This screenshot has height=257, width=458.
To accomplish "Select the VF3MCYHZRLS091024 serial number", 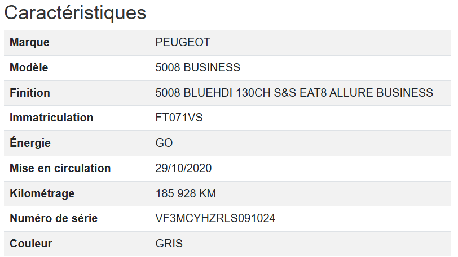I will pos(215,219).
